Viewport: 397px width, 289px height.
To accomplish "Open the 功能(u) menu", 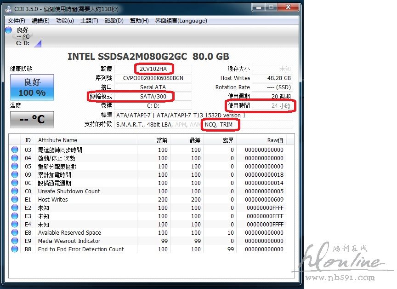I will coord(65,21).
